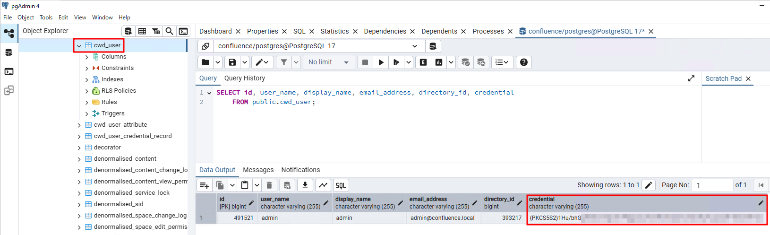
Task: Open Edit pencil menu in query toolbar
Action: [262, 62]
